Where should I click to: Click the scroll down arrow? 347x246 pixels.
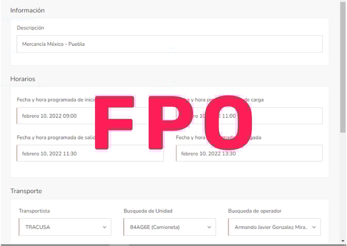click(x=343, y=241)
